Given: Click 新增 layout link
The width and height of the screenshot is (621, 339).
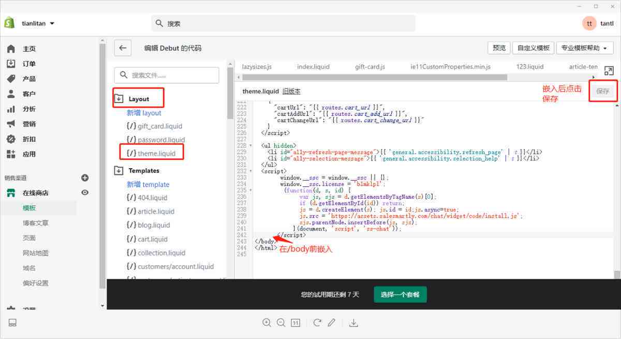Looking at the screenshot, I should coord(144,112).
